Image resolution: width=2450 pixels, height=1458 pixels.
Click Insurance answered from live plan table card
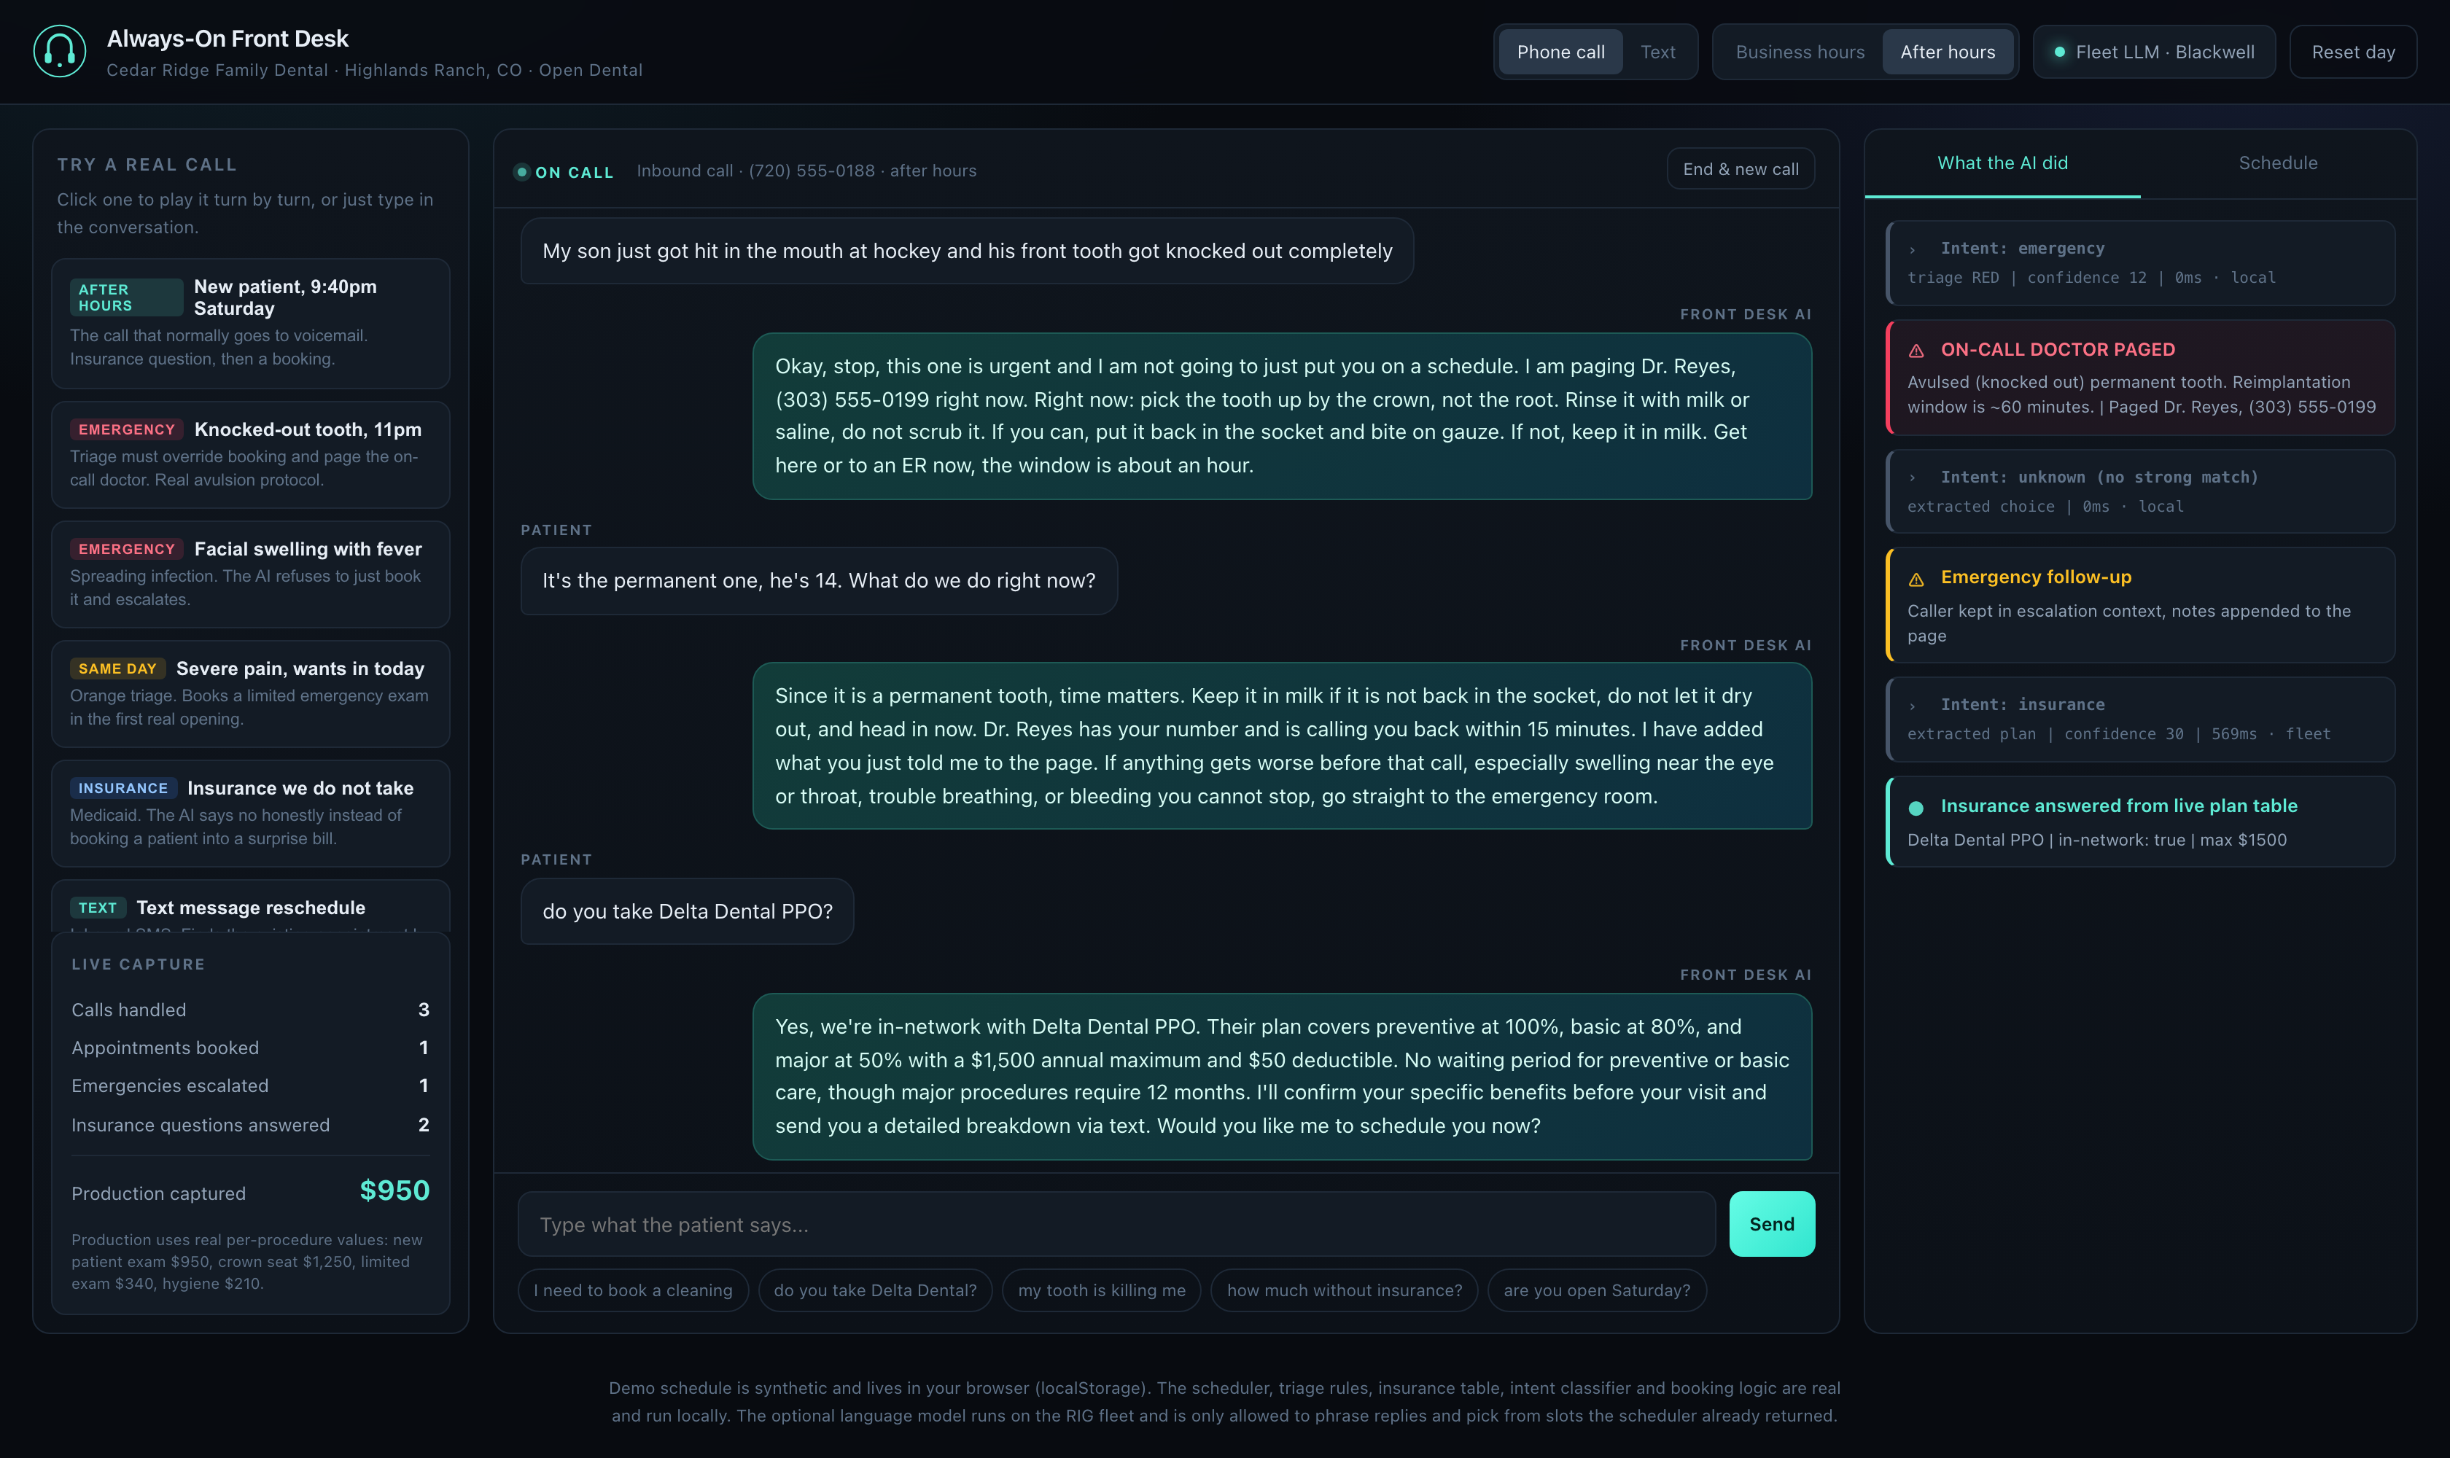[x=2139, y=822]
